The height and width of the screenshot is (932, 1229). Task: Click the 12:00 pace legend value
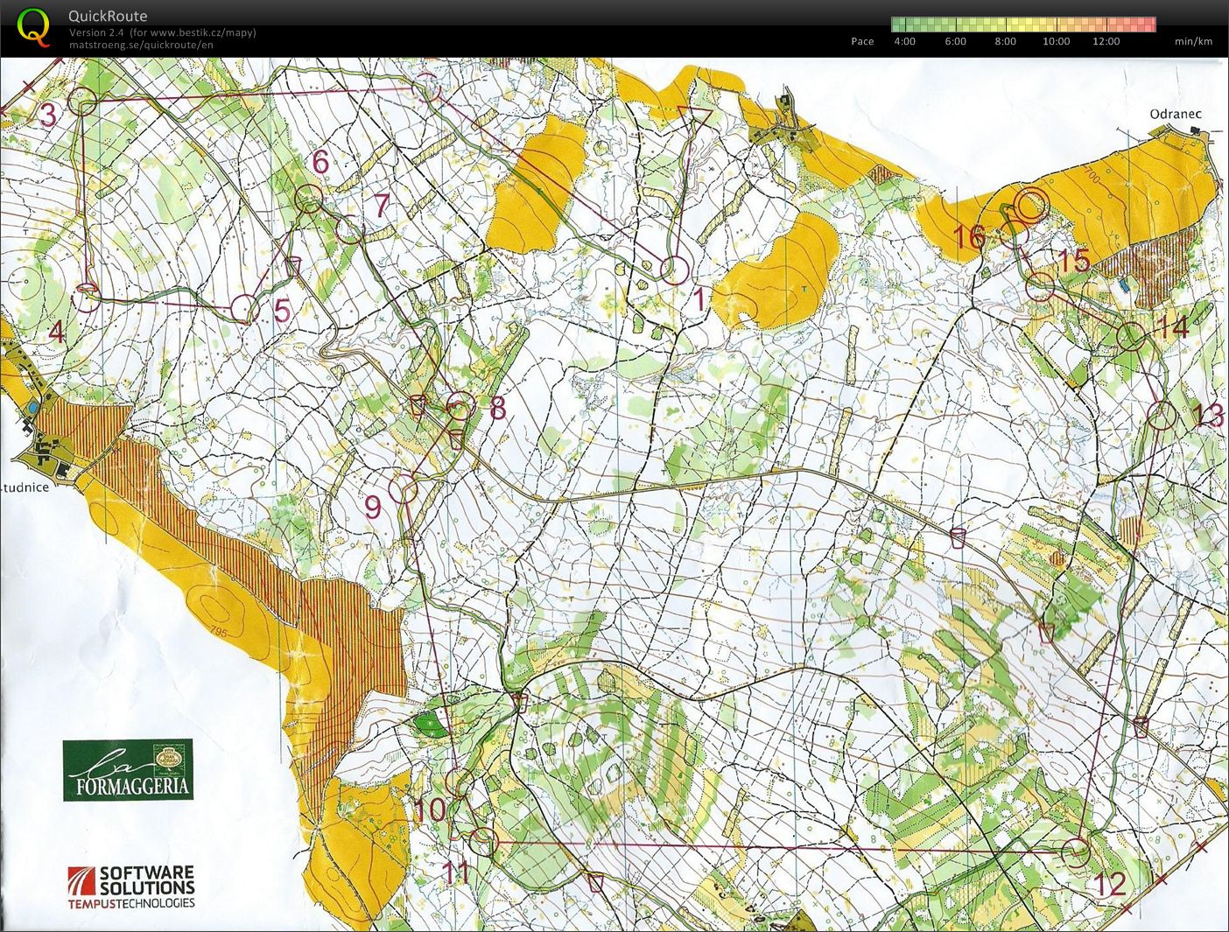tap(1106, 41)
